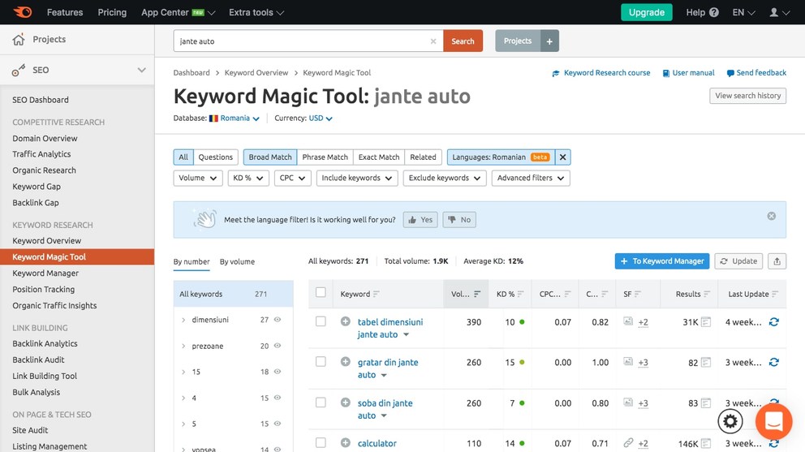Expand the dimensiuni keyword group

pyautogui.click(x=183, y=320)
